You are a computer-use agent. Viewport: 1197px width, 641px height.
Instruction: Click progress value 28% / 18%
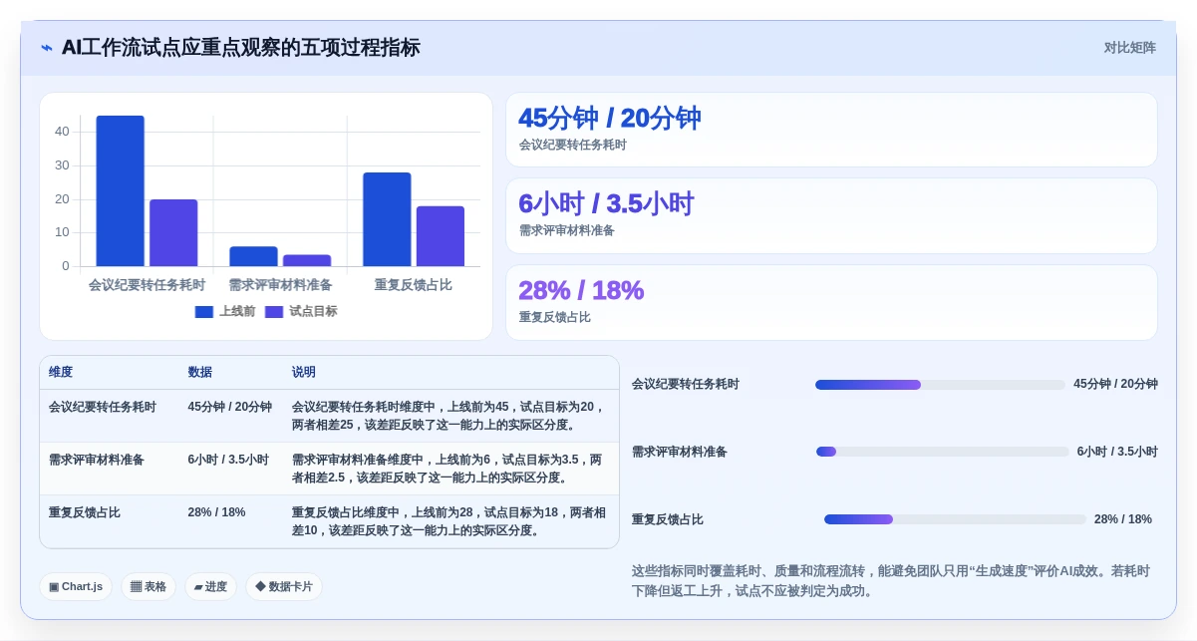tap(1123, 519)
